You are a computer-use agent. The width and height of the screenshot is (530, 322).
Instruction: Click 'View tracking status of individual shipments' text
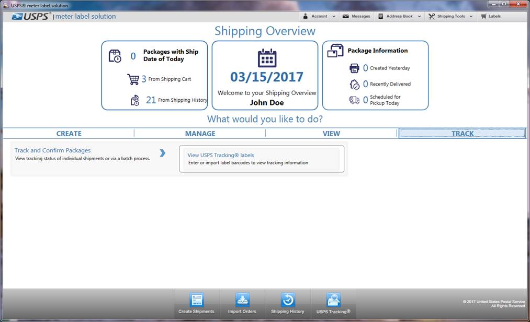click(83, 159)
